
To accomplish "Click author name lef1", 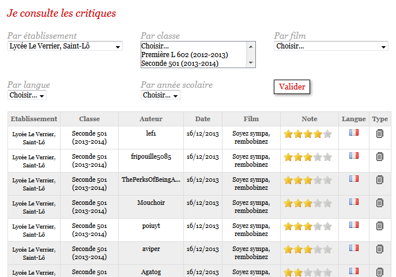I will click(151, 133).
